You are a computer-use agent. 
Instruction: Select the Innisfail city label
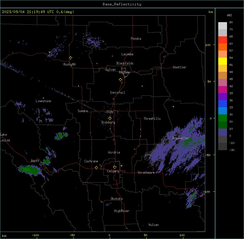point(117,93)
